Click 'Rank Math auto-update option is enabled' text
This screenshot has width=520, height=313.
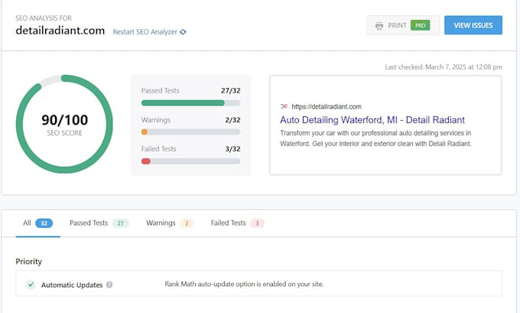(x=244, y=284)
